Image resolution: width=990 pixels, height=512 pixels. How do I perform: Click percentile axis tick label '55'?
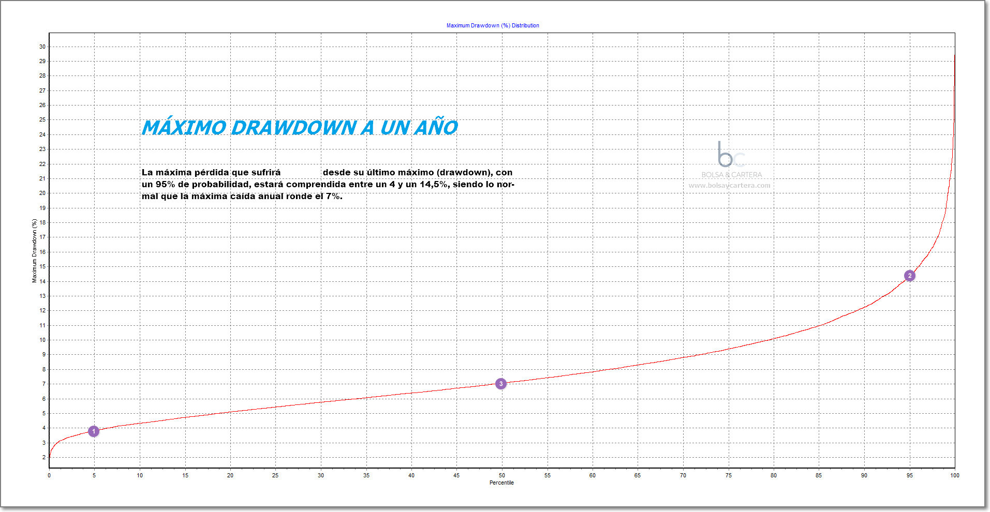click(x=548, y=475)
